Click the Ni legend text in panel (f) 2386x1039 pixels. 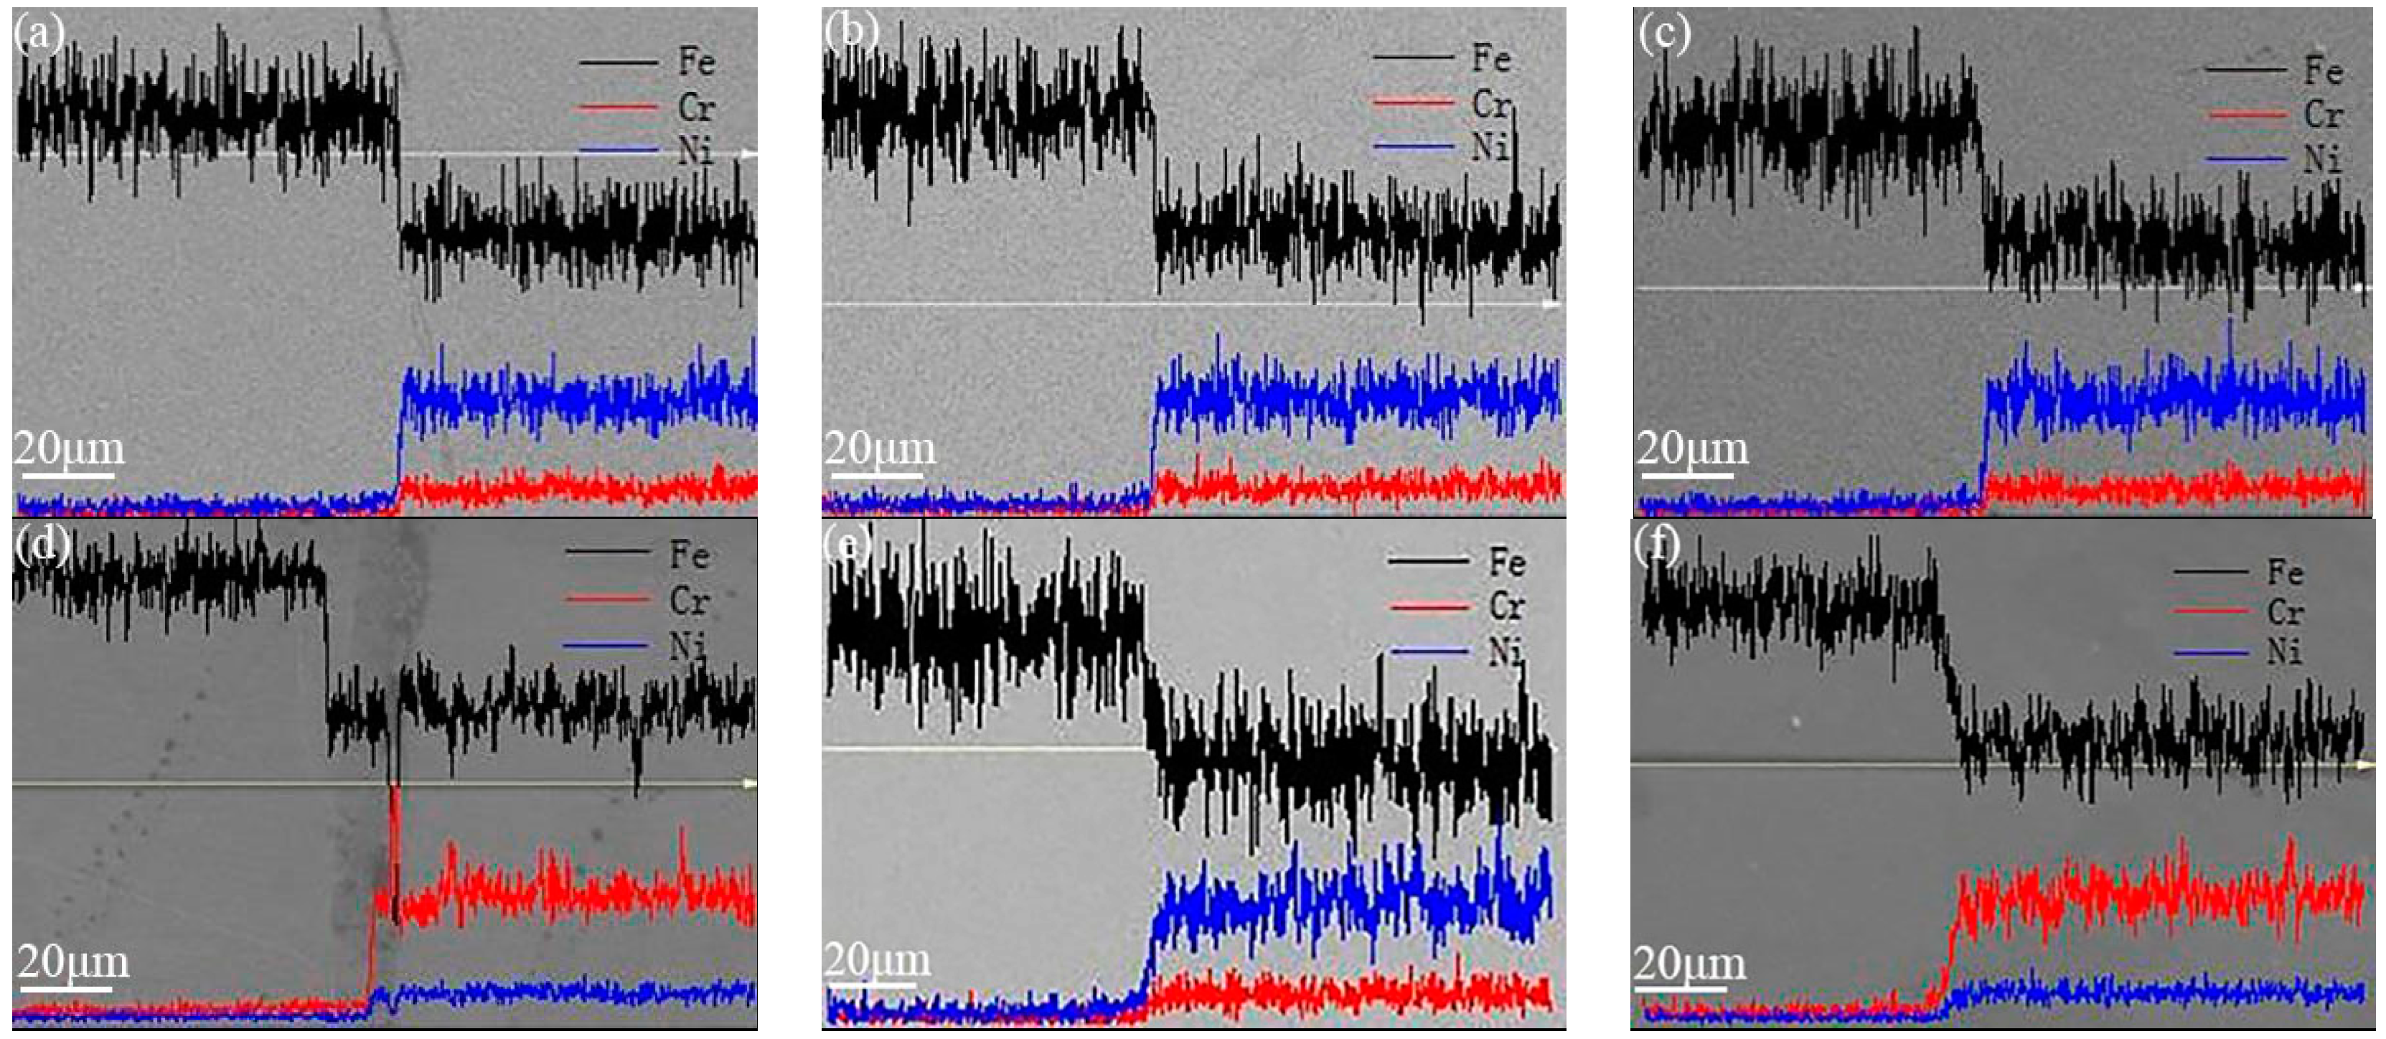tap(2284, 652)
